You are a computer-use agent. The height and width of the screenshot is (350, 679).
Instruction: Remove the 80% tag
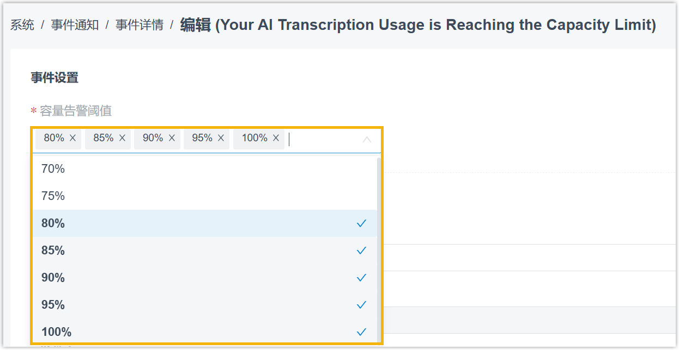point(73,139)
